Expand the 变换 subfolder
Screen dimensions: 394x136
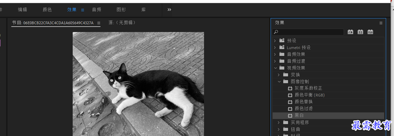[x=279, y=75]
